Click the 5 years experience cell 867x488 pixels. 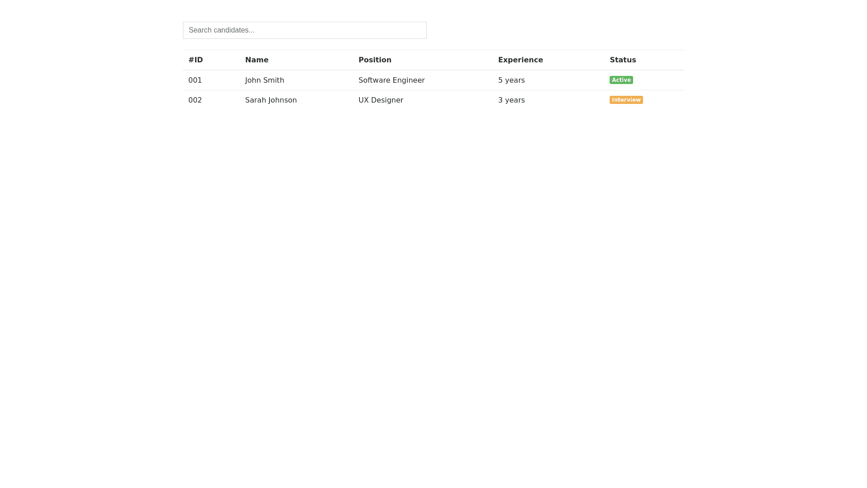coord(511,80)
